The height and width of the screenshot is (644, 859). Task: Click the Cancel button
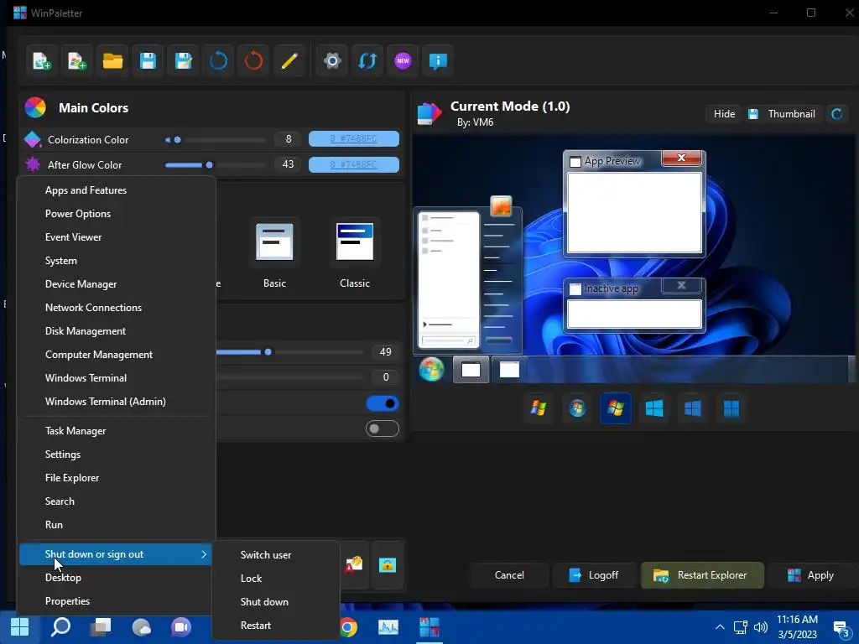(x=509, y=575)
